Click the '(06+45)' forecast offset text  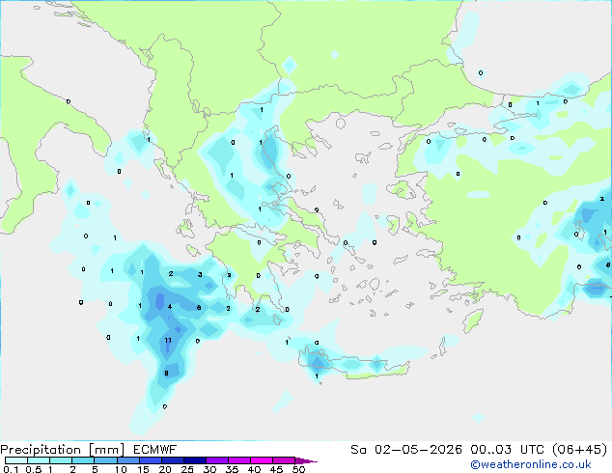click(580, 450)
